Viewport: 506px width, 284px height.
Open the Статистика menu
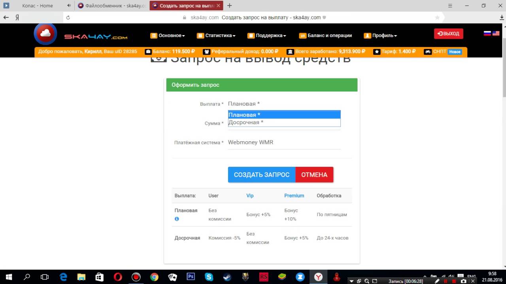[216, 35]
